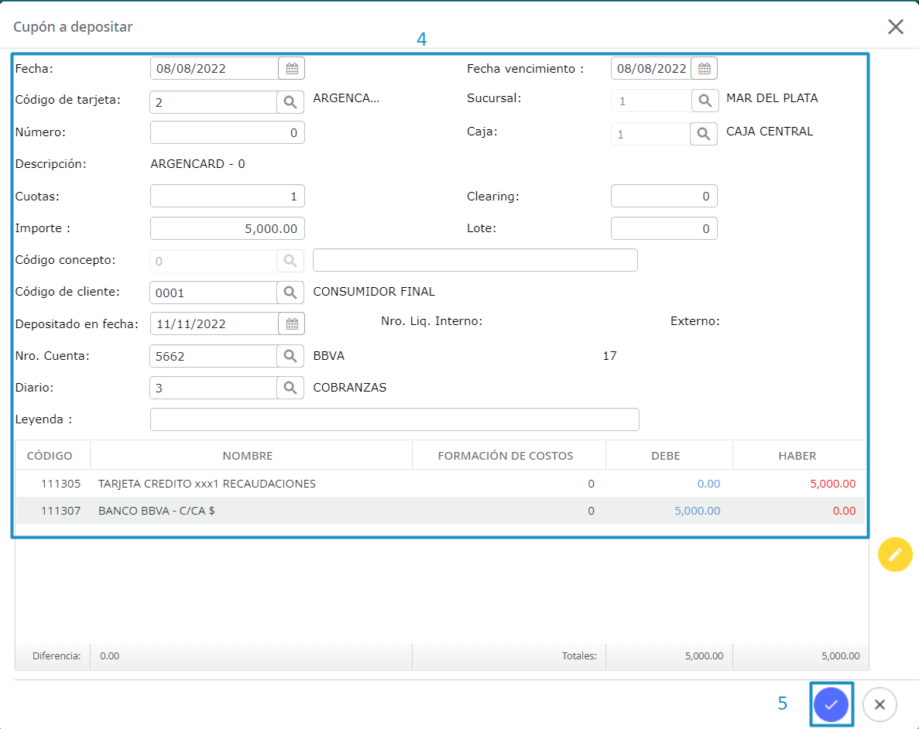Click the Lote input field
This screenshot has height=729, width=919.
pyautogui.click(x=664, y=228)
